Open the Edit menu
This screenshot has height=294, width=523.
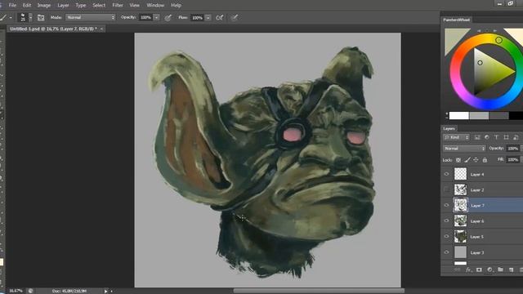27,6
